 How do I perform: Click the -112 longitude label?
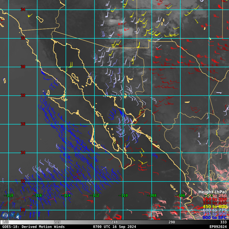(x=94, y=196)
